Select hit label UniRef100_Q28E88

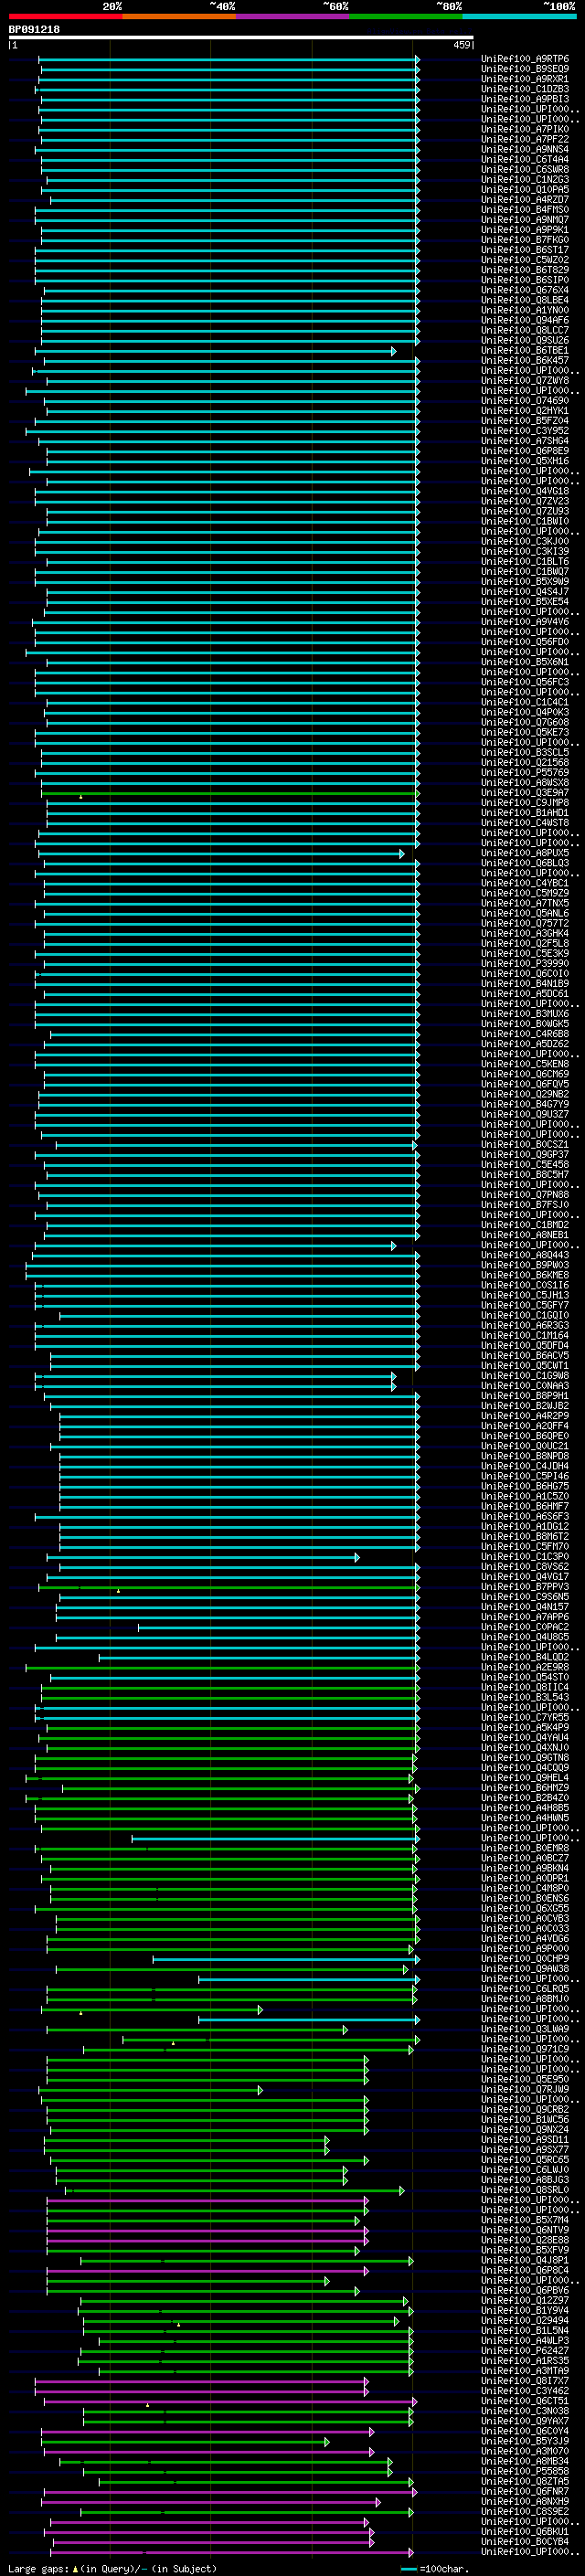(525, 2240)
